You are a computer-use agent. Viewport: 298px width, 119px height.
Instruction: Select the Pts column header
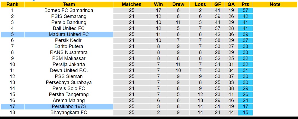pyautogui.click(x=245, y=4)
